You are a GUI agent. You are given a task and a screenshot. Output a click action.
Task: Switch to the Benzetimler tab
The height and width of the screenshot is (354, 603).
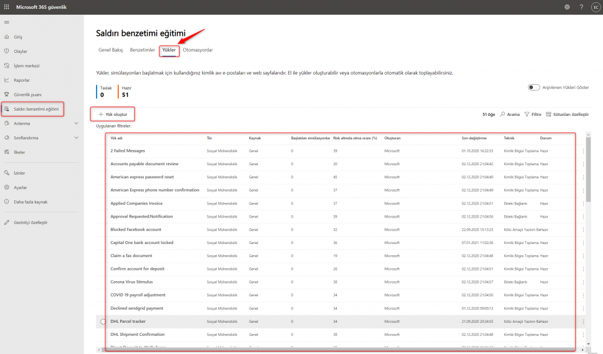[142, 50]
